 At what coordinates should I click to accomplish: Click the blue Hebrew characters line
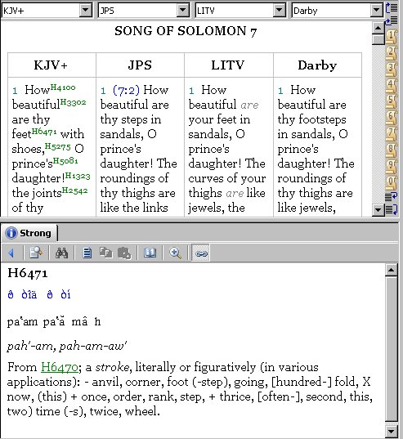(x=39, y=294)
